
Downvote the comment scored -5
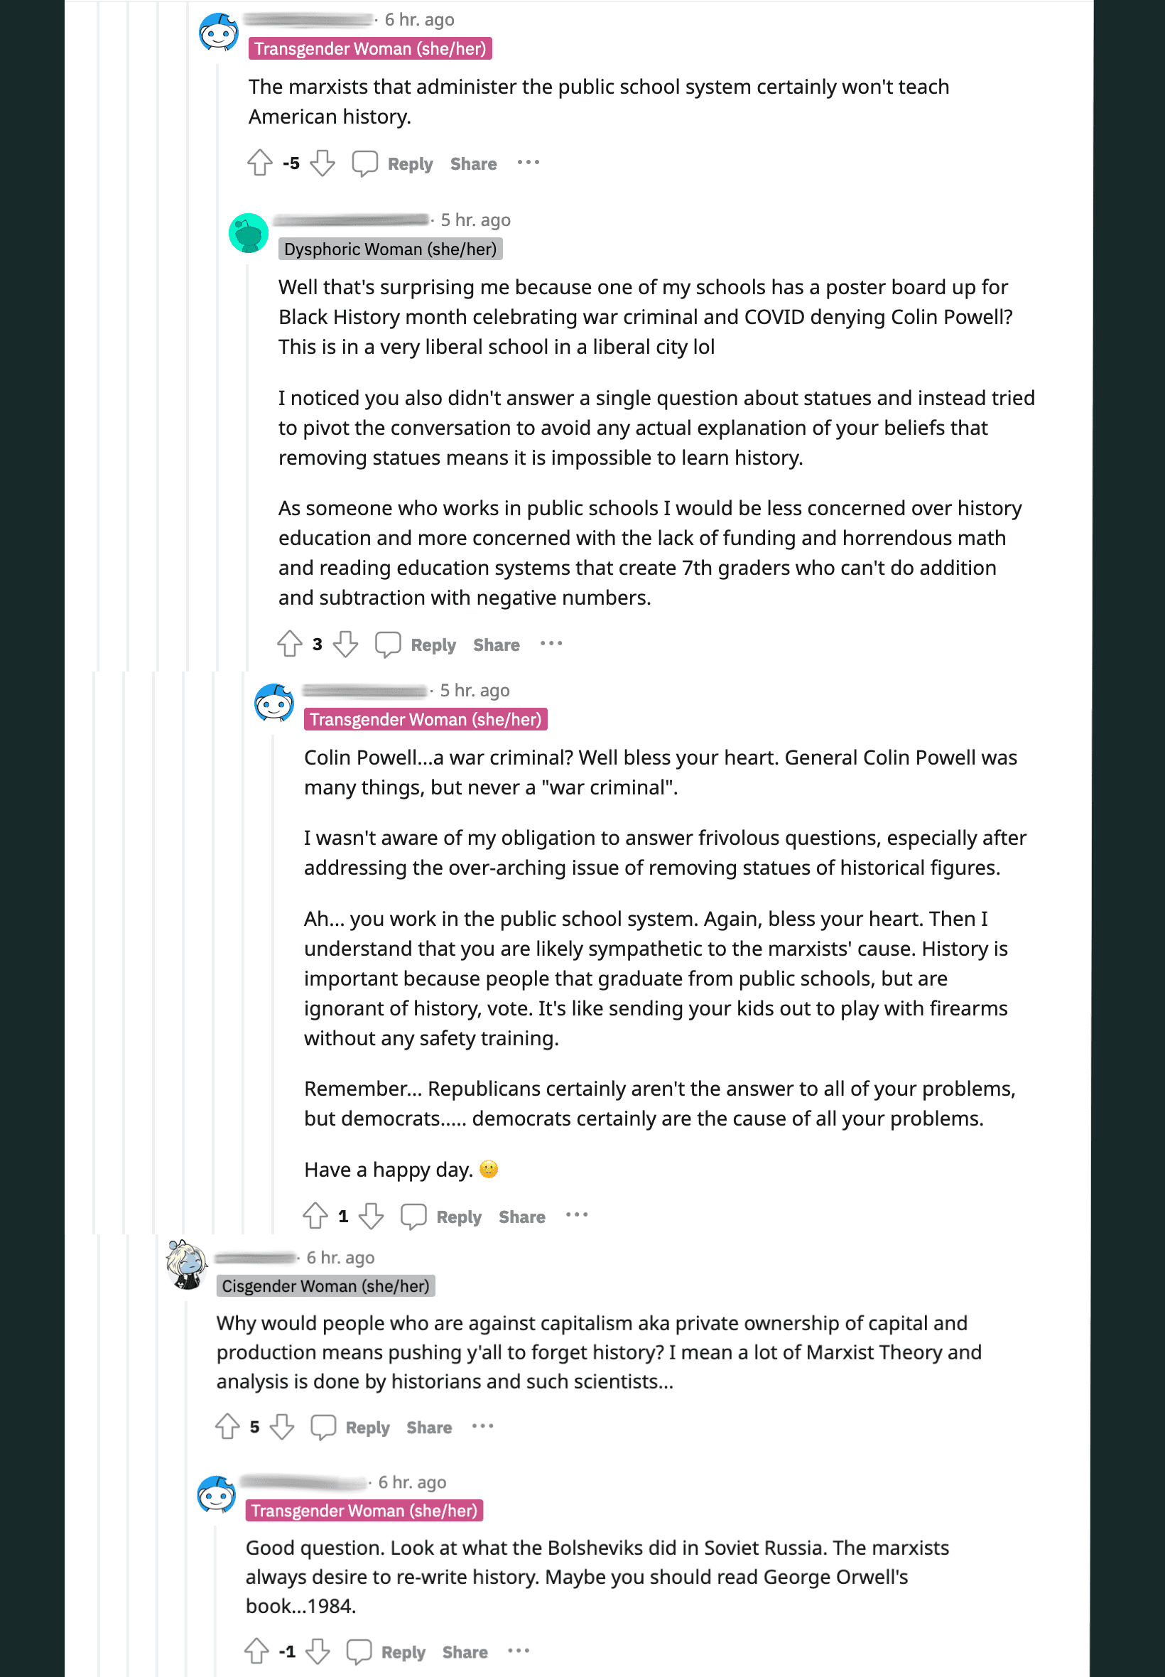coord(322,163)
